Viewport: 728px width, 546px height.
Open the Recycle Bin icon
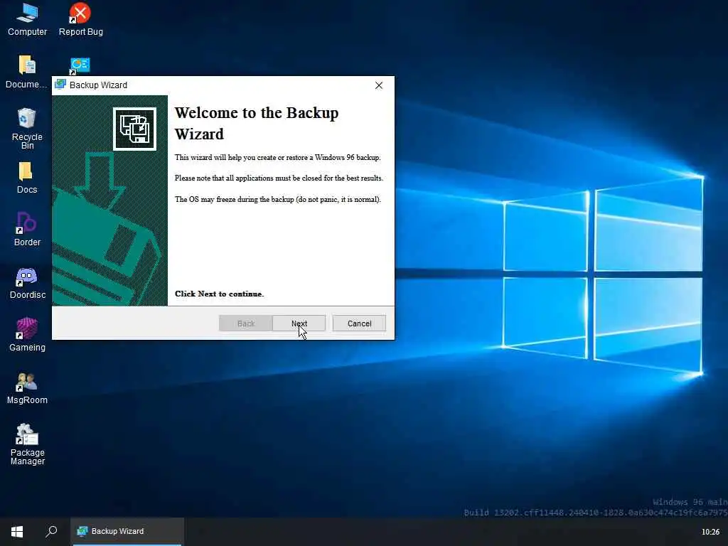(x=27, y=129)
